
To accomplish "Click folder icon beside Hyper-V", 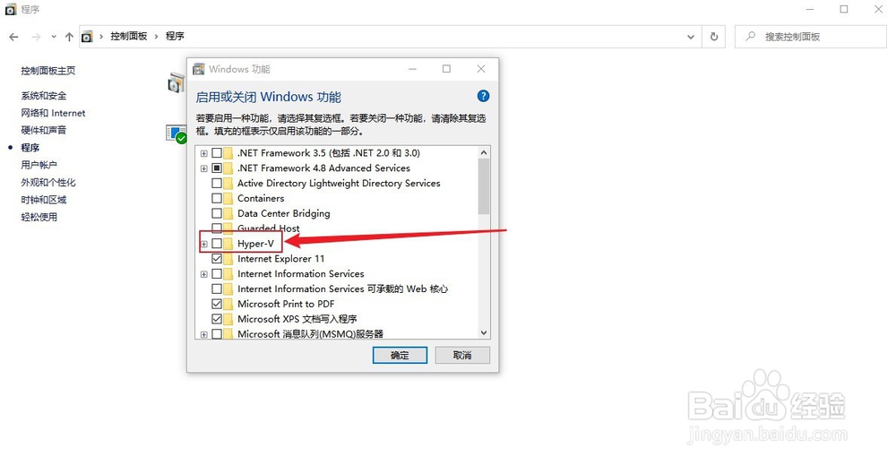I will (228, 244).
